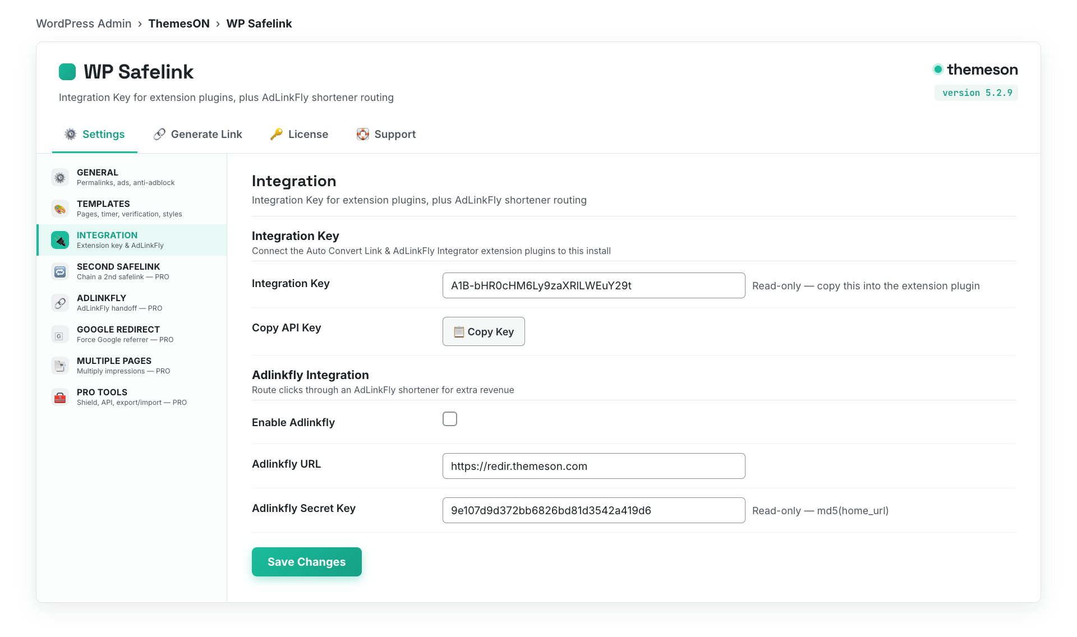
Task: Click the key icon on License tab
Action: pos(277,134)
